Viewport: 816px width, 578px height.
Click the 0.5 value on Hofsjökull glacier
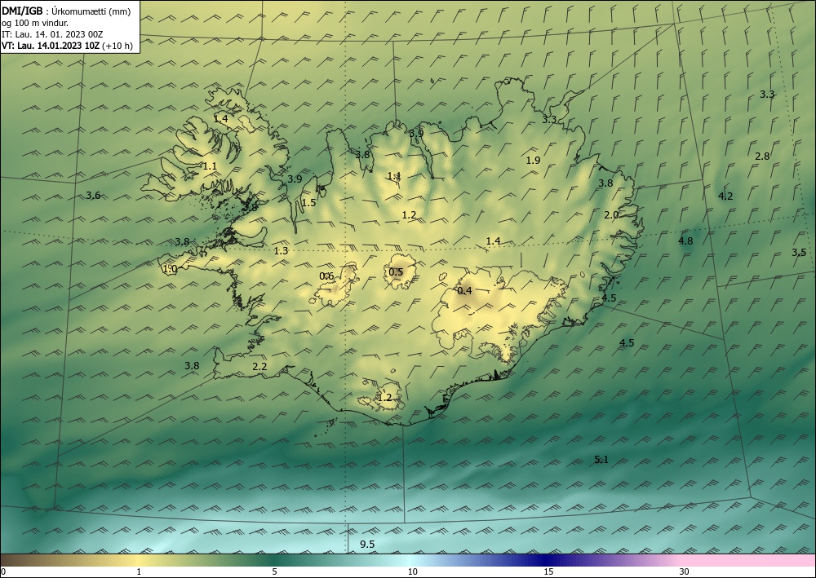coord(396,271)
